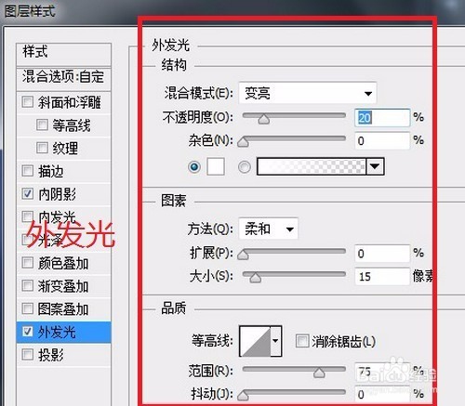Screen dimensions: 465x406
Task: Select the 样式 header item
Action: pyautogui.click(x=63, y=55)
